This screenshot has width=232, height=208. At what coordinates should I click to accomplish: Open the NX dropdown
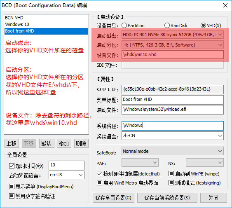pyautogui.click(x=205, y=163)
